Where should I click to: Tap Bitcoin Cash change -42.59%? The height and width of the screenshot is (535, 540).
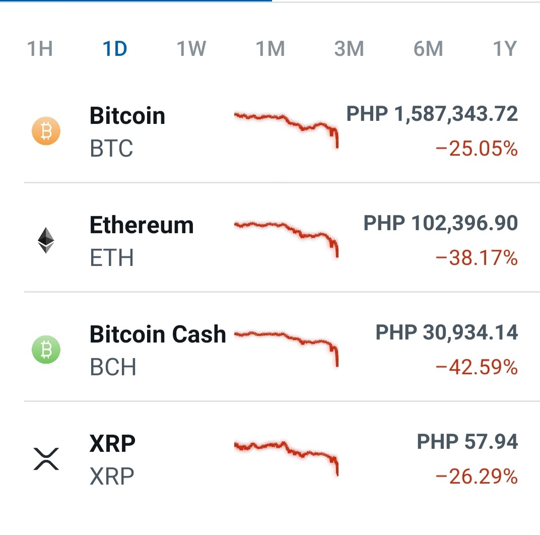pyautogui.click(x=477, y=367)
